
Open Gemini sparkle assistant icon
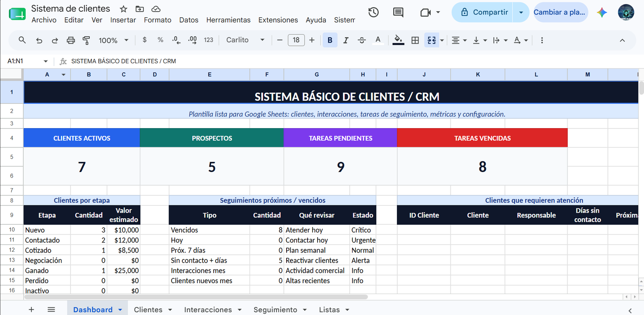tap(602, 12)
